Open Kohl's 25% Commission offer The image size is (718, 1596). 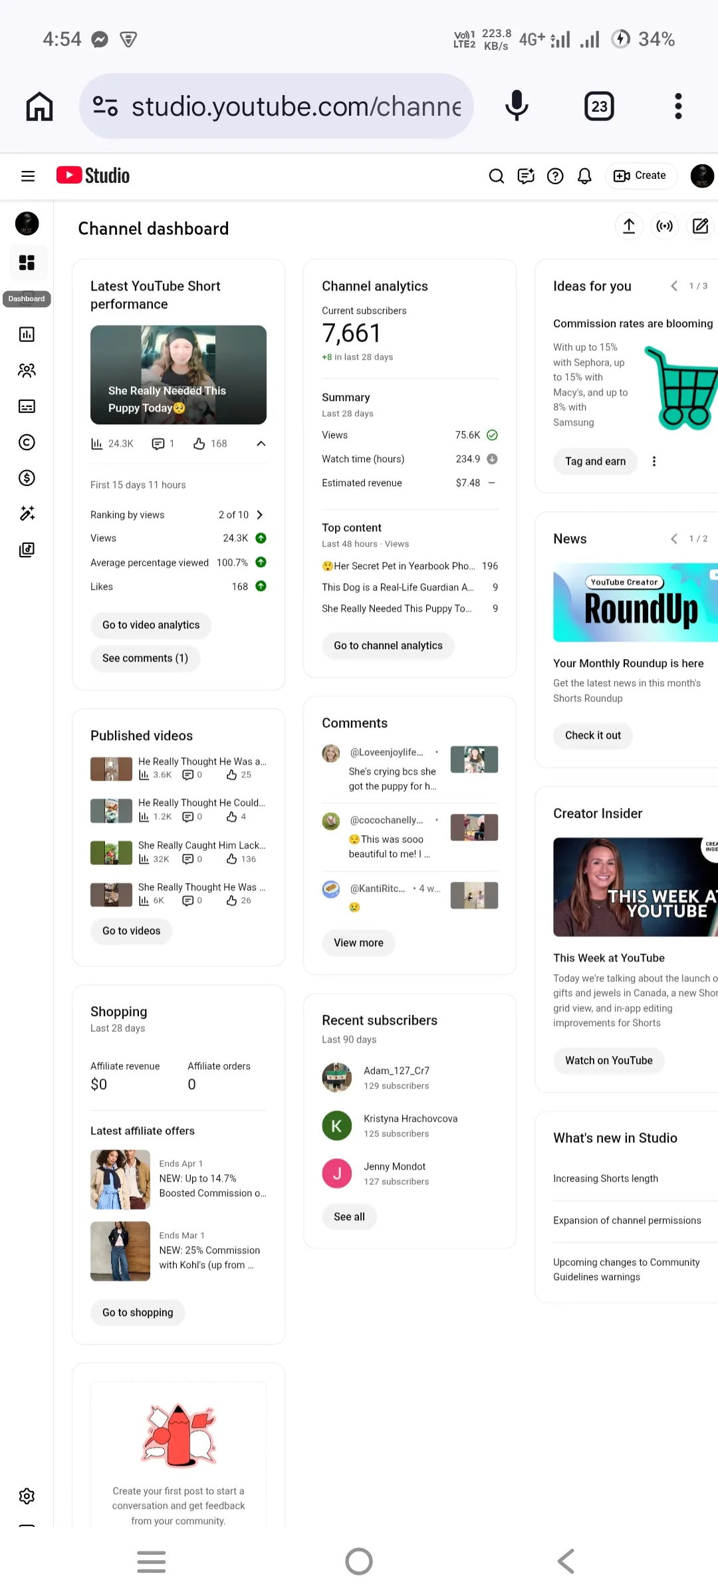(178, 1251)
